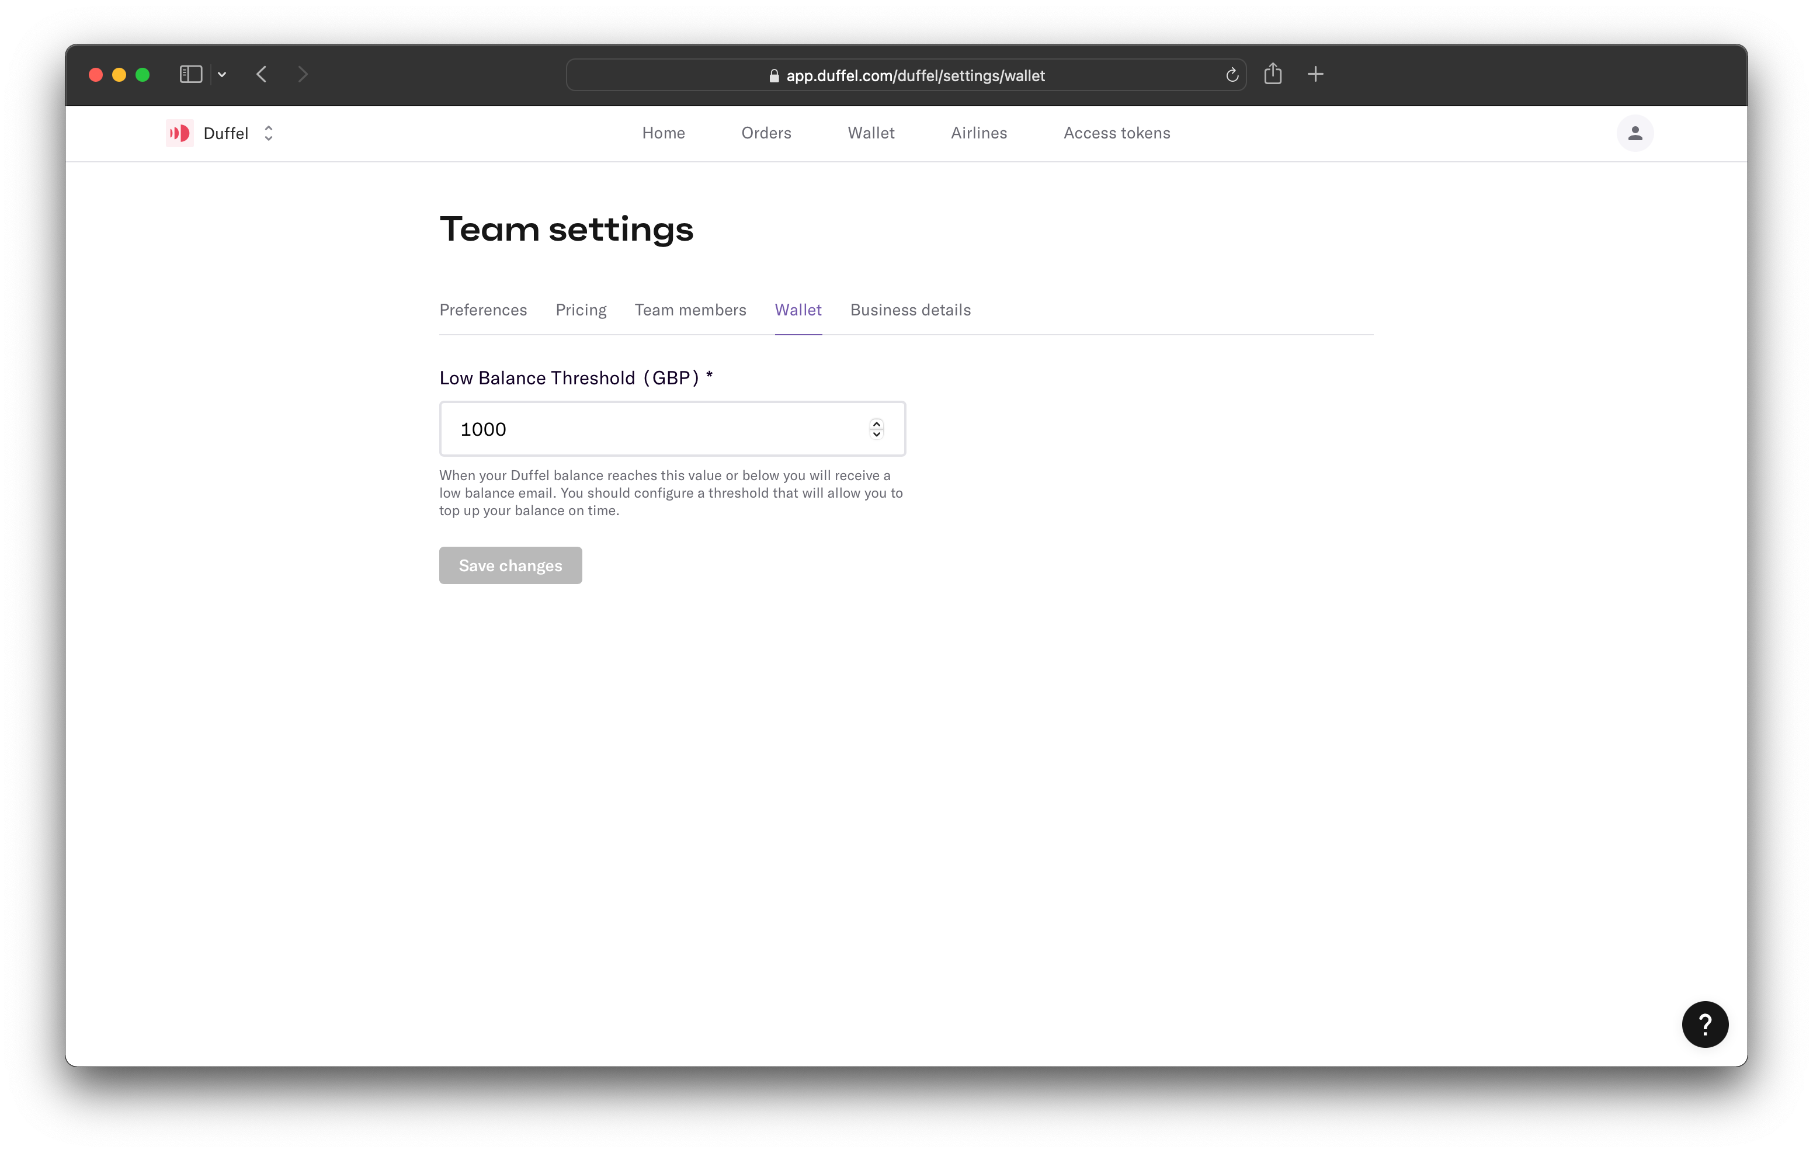
Task: Switch to the Pricing settings tab
Action: 581,310
